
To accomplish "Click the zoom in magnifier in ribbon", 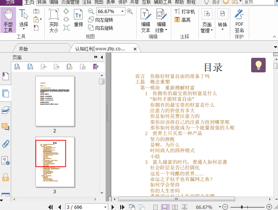I will [130, 12].
